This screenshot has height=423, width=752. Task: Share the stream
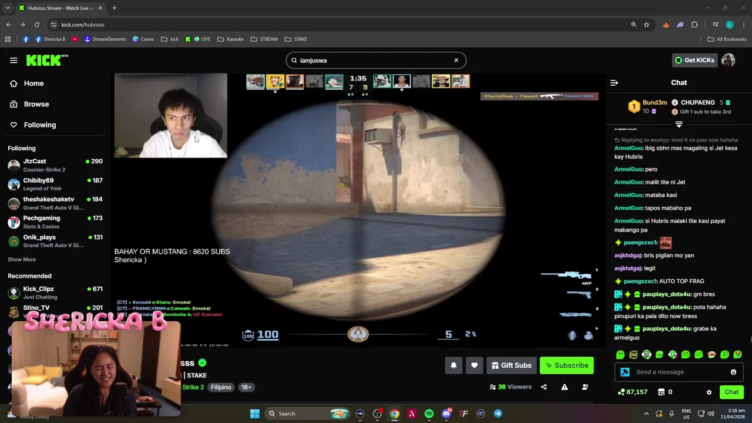[543, 387]
